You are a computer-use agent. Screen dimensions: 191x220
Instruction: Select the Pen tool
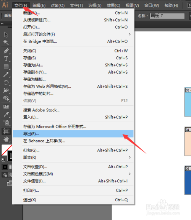pyautogui.click(x=6, y=51)
